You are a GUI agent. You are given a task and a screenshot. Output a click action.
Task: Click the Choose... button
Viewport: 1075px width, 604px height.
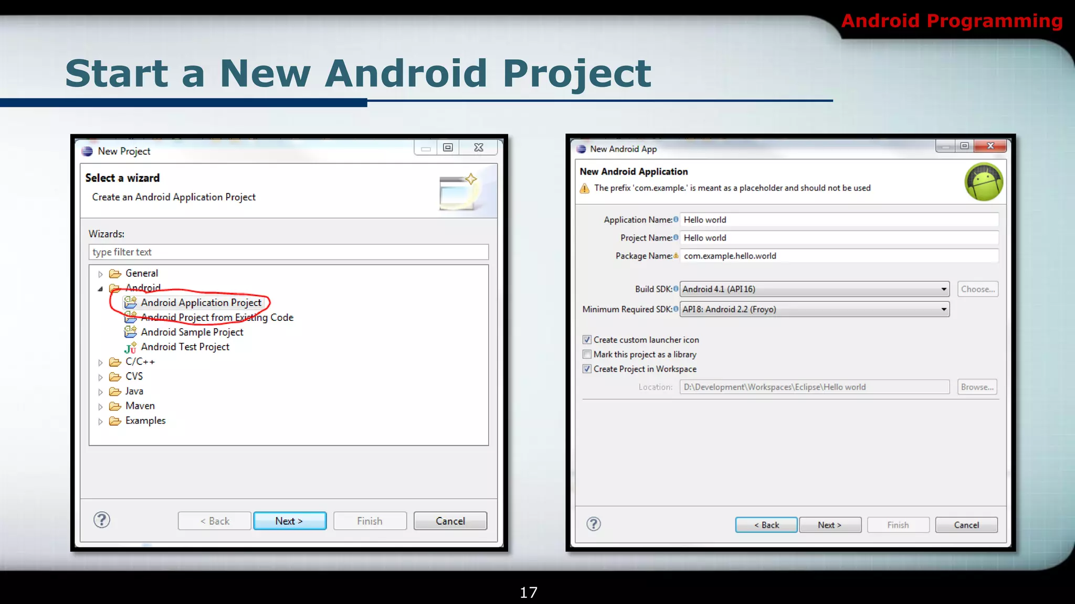pos(978,289)
